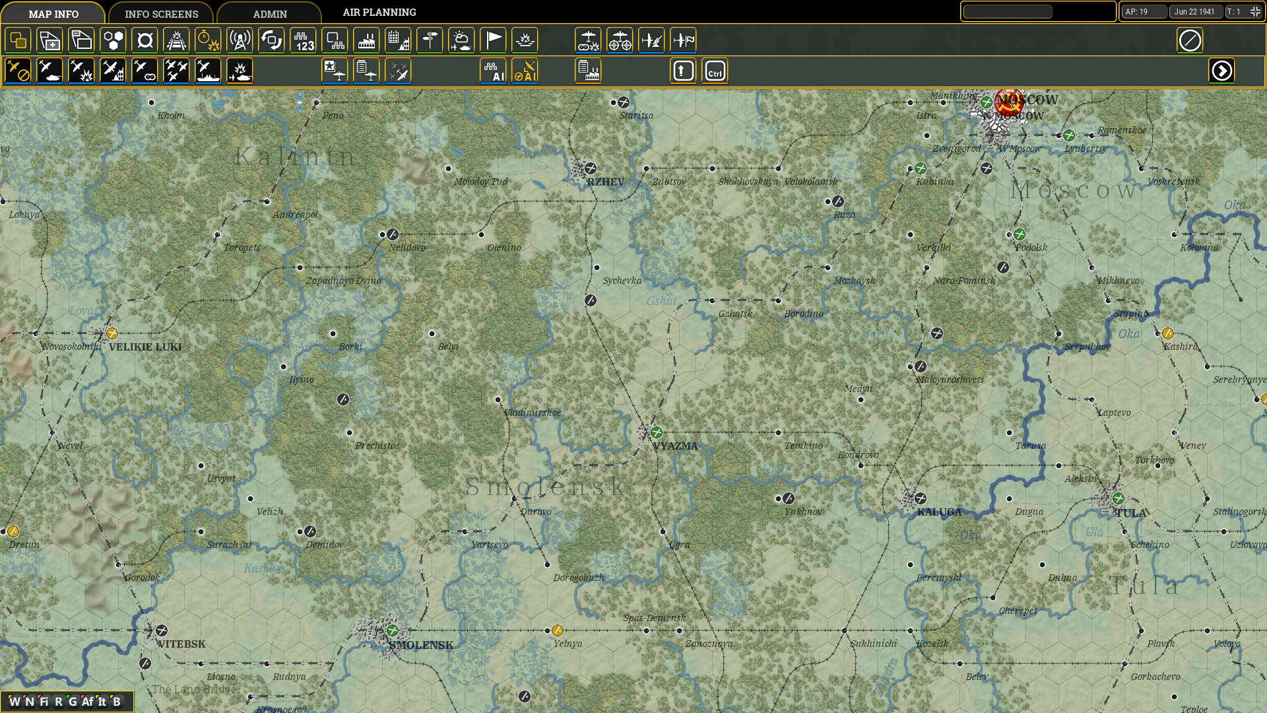Click the radio tower antenna icon
This screenshot has width=1267, height=713.
click(240, 40)
